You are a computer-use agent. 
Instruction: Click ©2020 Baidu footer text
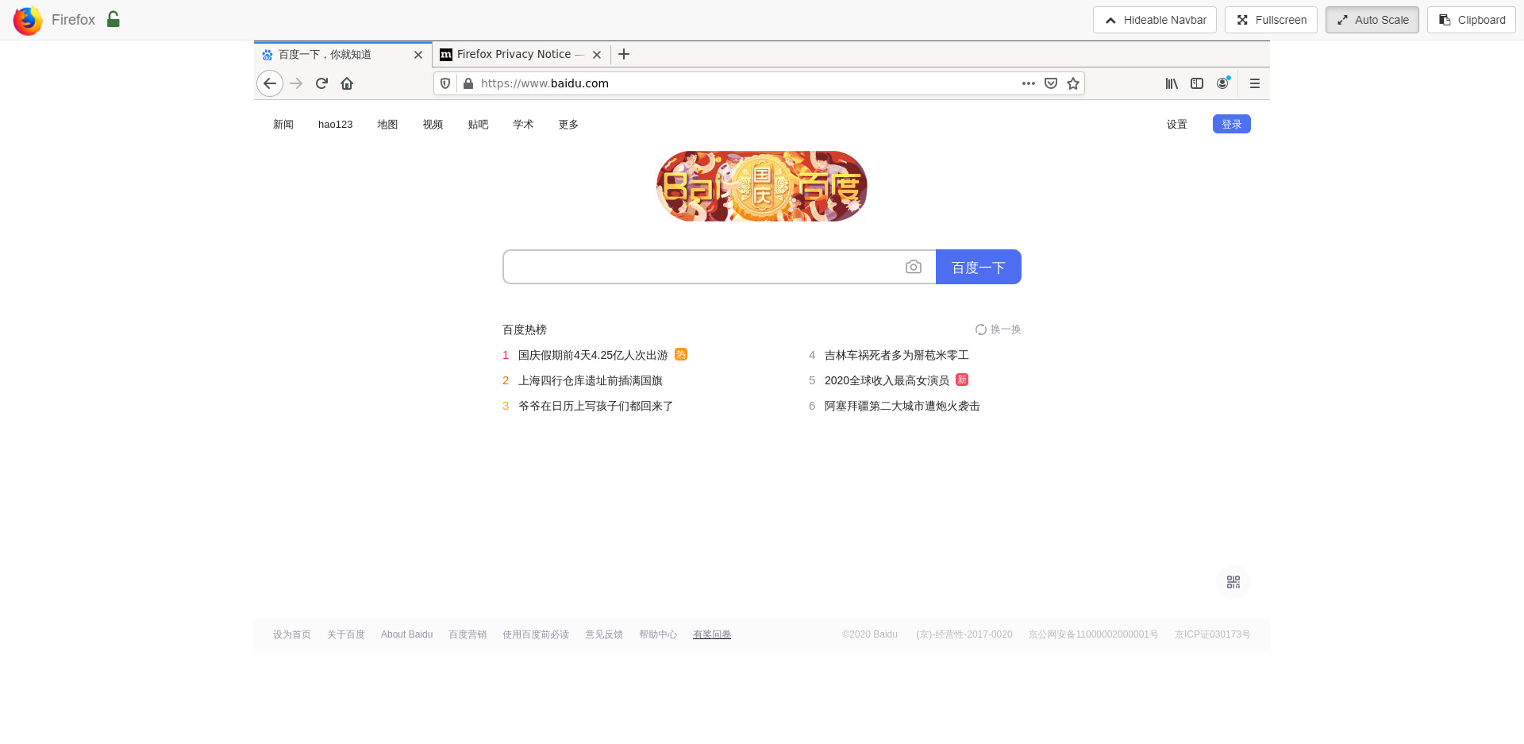coord(870,634)
